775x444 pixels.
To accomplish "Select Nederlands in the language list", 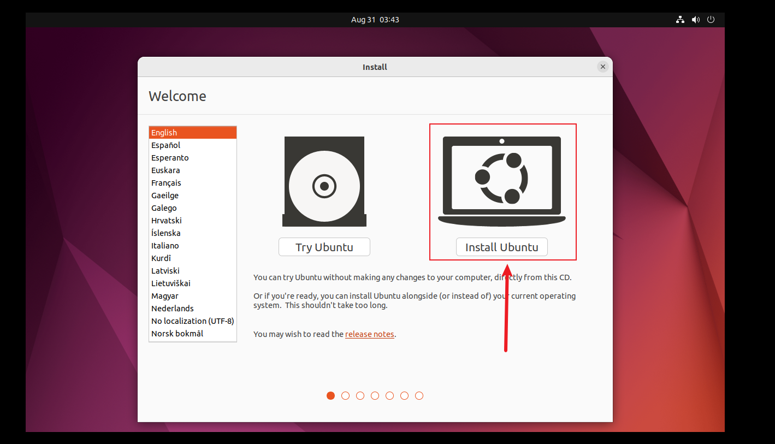I will [193, 309].
